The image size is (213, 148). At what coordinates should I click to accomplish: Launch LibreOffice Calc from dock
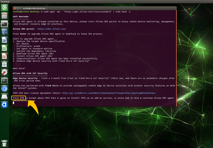[x=4, y=48]
